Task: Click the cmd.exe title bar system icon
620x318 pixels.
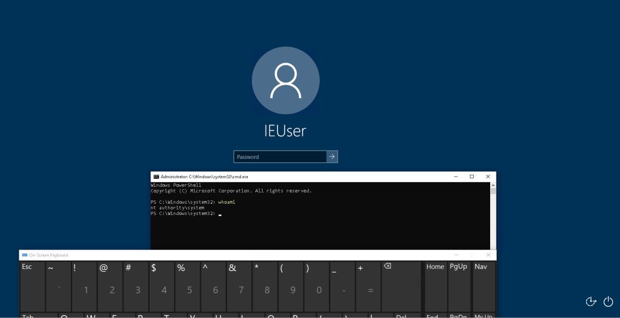Action: (x=156, y=177)
